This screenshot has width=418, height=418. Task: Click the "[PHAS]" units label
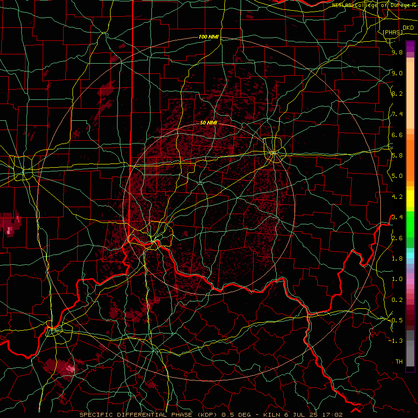392,32
